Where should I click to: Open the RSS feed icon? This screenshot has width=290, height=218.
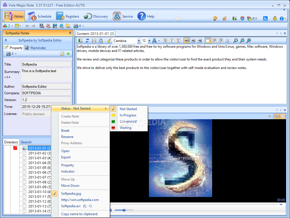(265, 18)
